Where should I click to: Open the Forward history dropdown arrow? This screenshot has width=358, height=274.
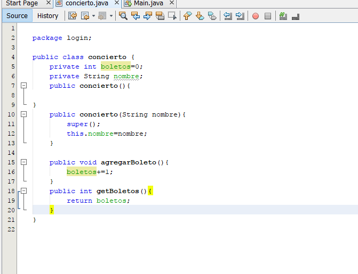tap(111, 16)
